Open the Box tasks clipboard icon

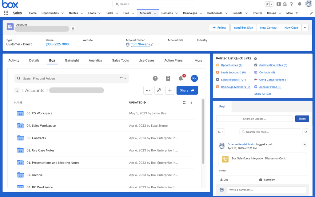click(168, 78)
